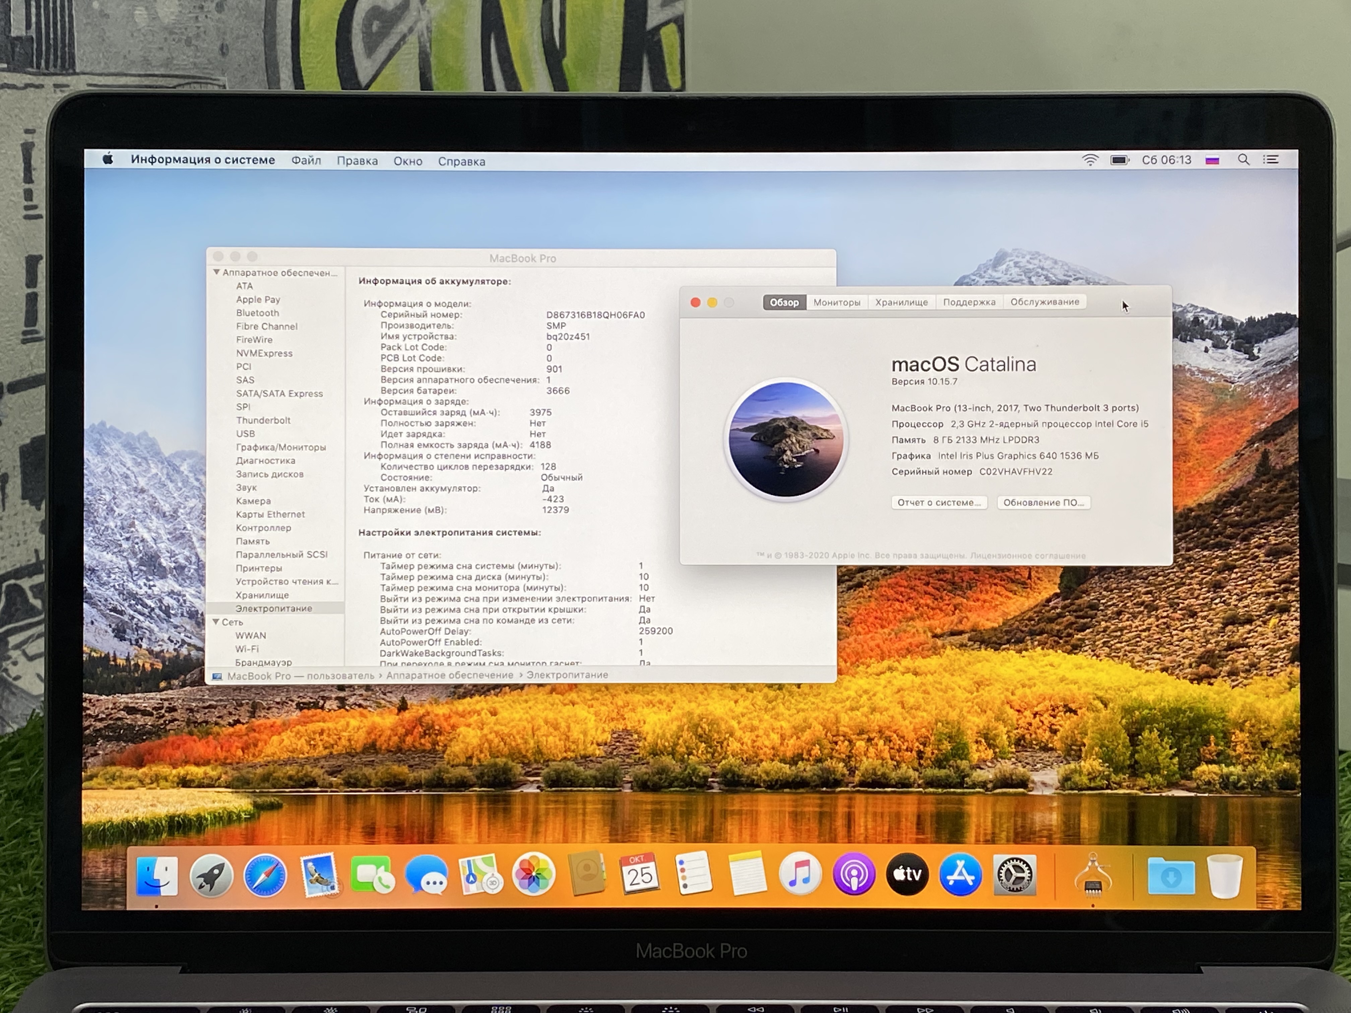Open the Wi-Fi status menu
This screenshot has height=1013, width=1351.
[x=1090, y=160]
